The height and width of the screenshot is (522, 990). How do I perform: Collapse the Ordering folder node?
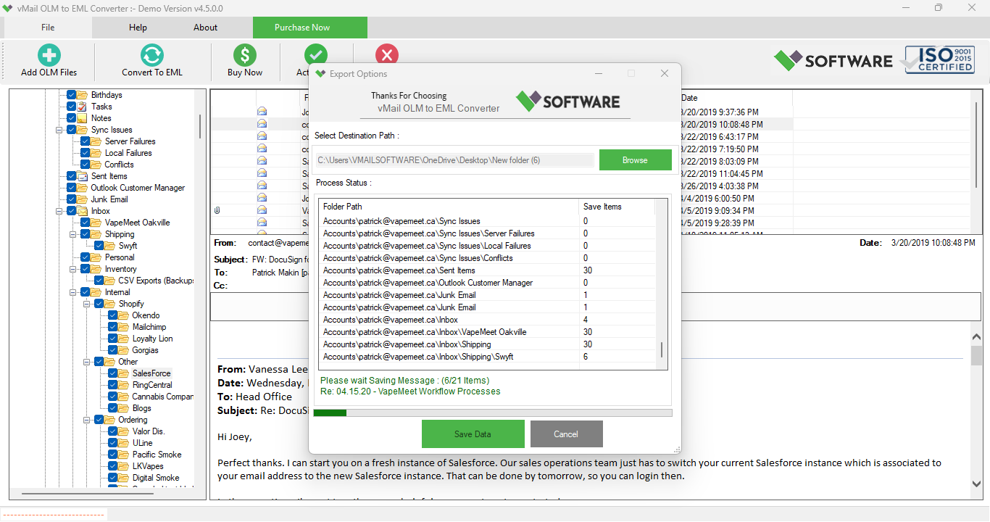88,419
